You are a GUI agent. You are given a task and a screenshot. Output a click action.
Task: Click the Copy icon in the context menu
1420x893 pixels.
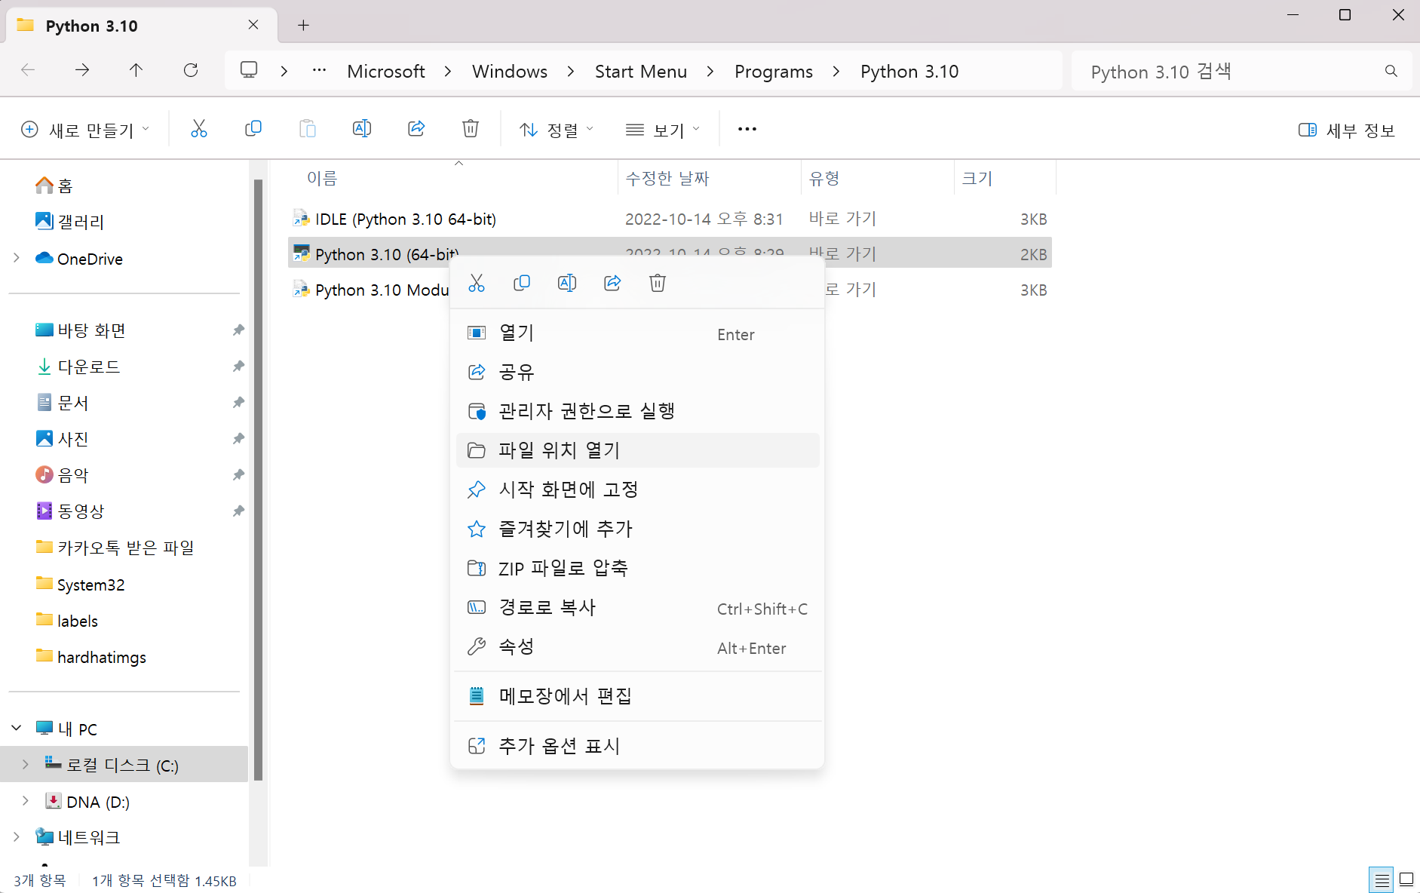pos(522,284)
